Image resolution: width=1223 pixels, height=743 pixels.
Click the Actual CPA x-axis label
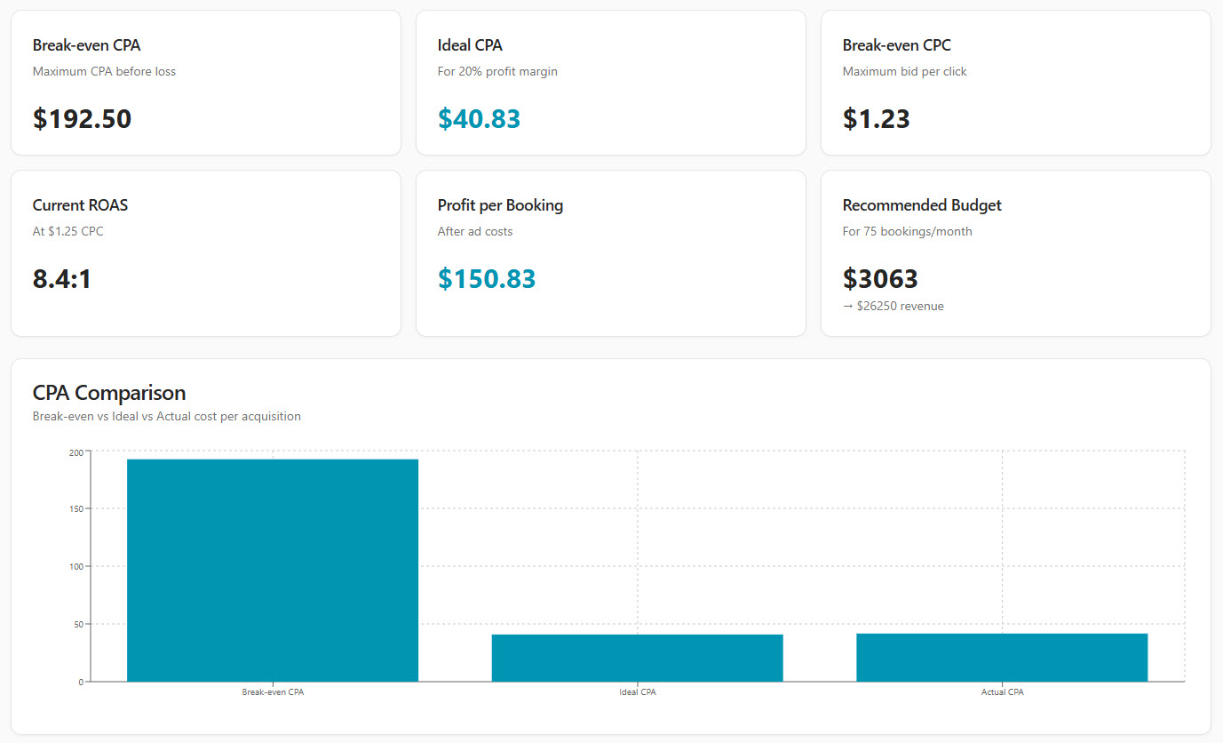(x=1002, y=692)
